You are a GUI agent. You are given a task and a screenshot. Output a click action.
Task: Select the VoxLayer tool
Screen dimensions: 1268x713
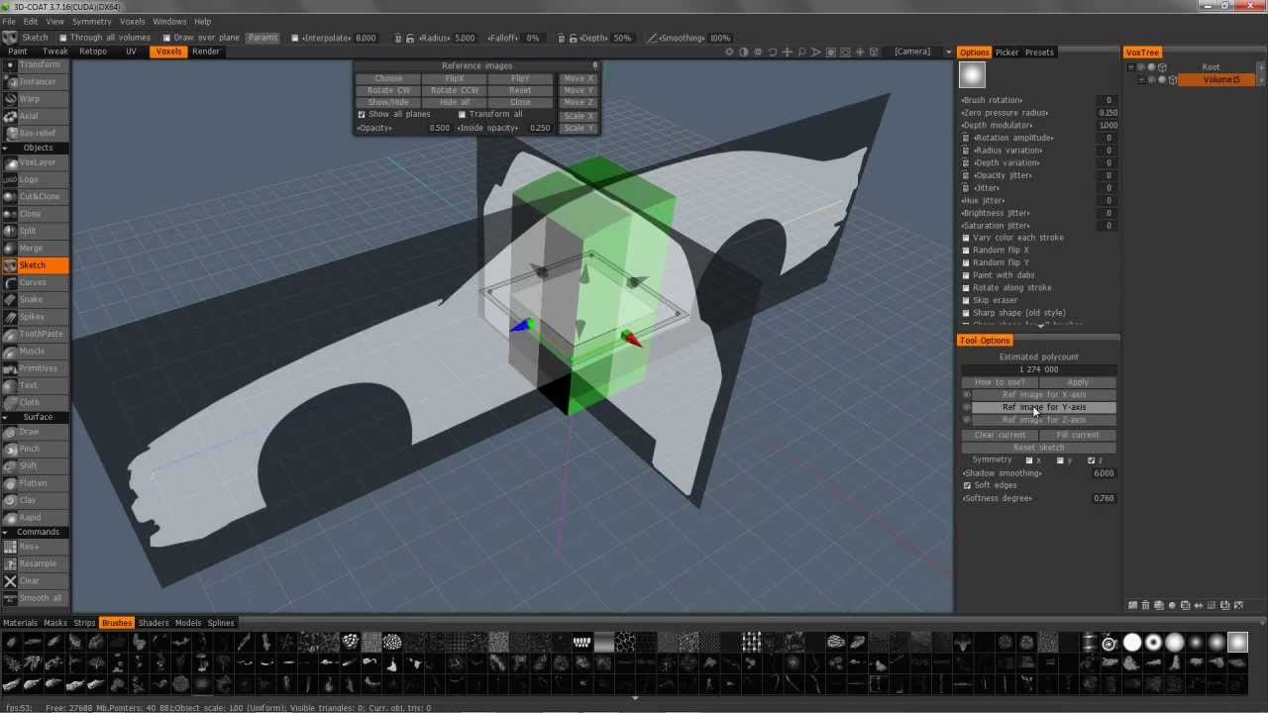[x=35, y=162]
